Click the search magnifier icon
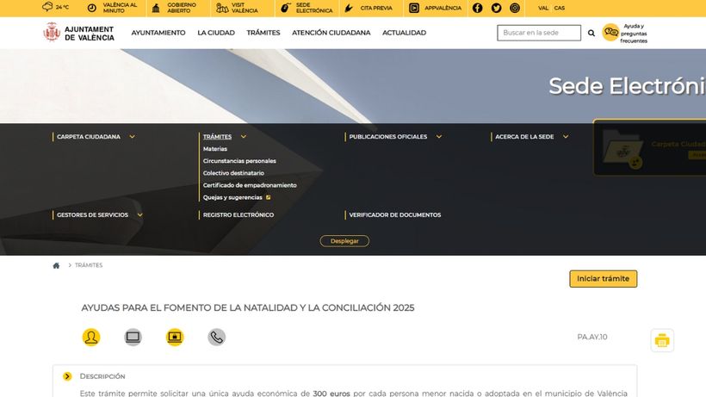The width and height of the screenshot is (706, 397). click(x=591, y=33)
